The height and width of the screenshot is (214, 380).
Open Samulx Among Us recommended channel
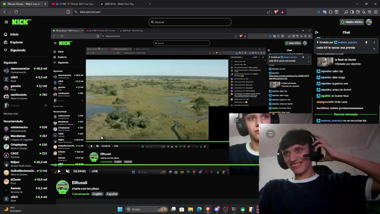click(25, 190)
